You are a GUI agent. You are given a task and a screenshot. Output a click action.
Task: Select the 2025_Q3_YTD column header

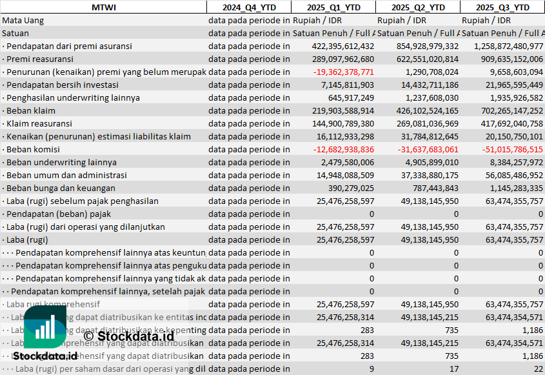click(x=502, y=7)
